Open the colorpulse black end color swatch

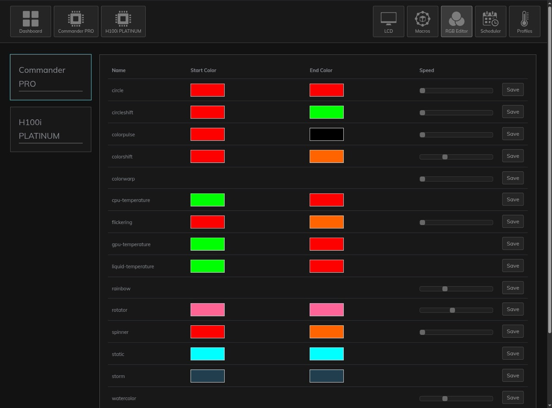tap(326, 134)
